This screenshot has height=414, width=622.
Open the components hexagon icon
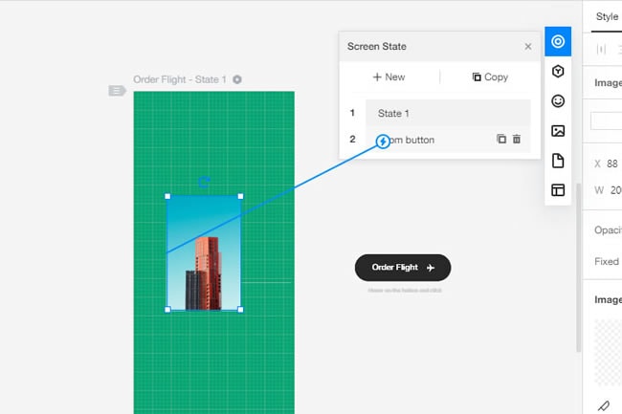tap(558, 72)
